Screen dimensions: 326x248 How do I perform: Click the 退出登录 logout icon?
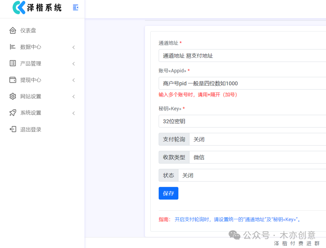[12, 129]
